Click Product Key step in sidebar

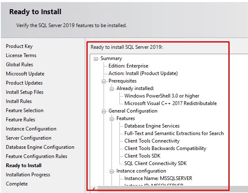[19, 46]
